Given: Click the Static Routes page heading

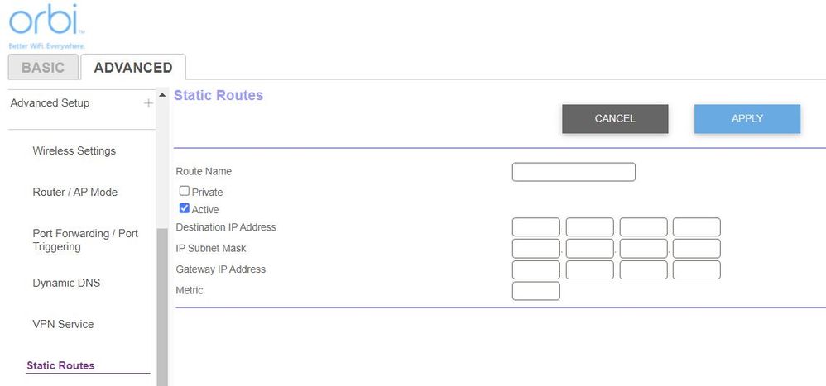Looking at the screenshot, I should pos(219,95).
